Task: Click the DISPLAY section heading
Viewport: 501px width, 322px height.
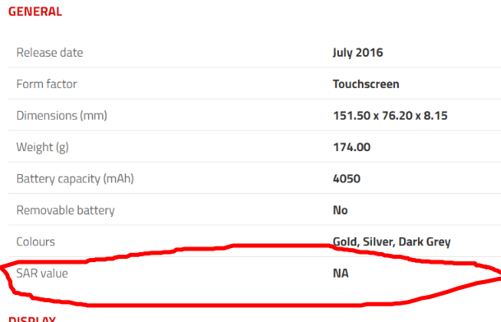Action: pyautogui.click(x=32, y=319)
